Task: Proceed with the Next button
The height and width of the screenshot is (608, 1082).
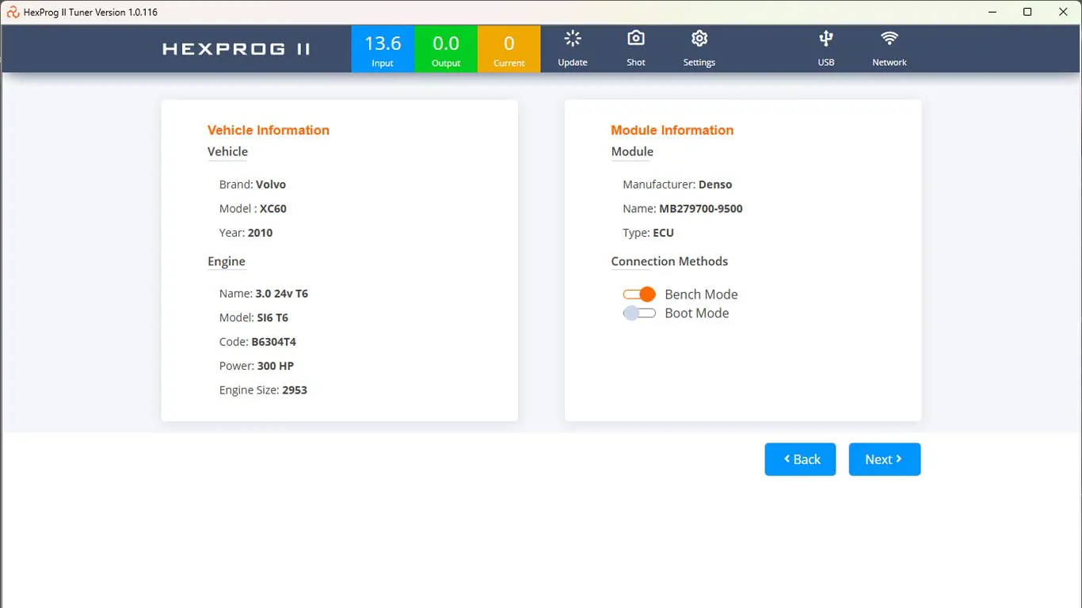Action: pos(885,459)
